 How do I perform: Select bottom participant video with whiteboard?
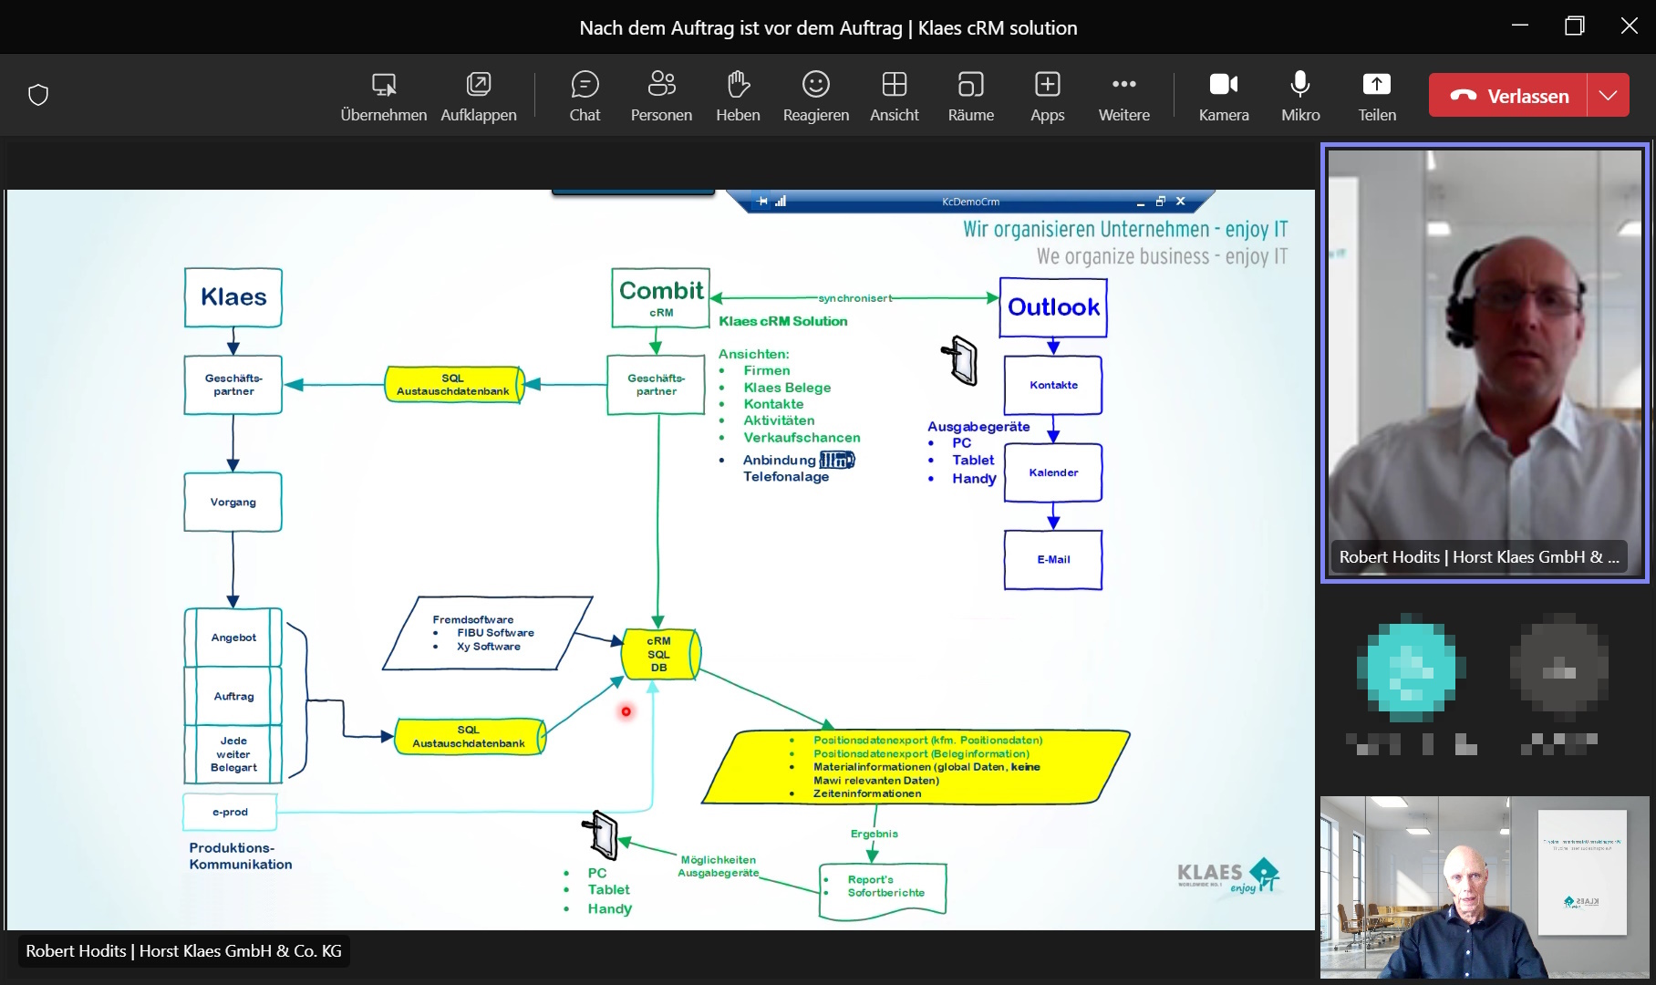1485,886
